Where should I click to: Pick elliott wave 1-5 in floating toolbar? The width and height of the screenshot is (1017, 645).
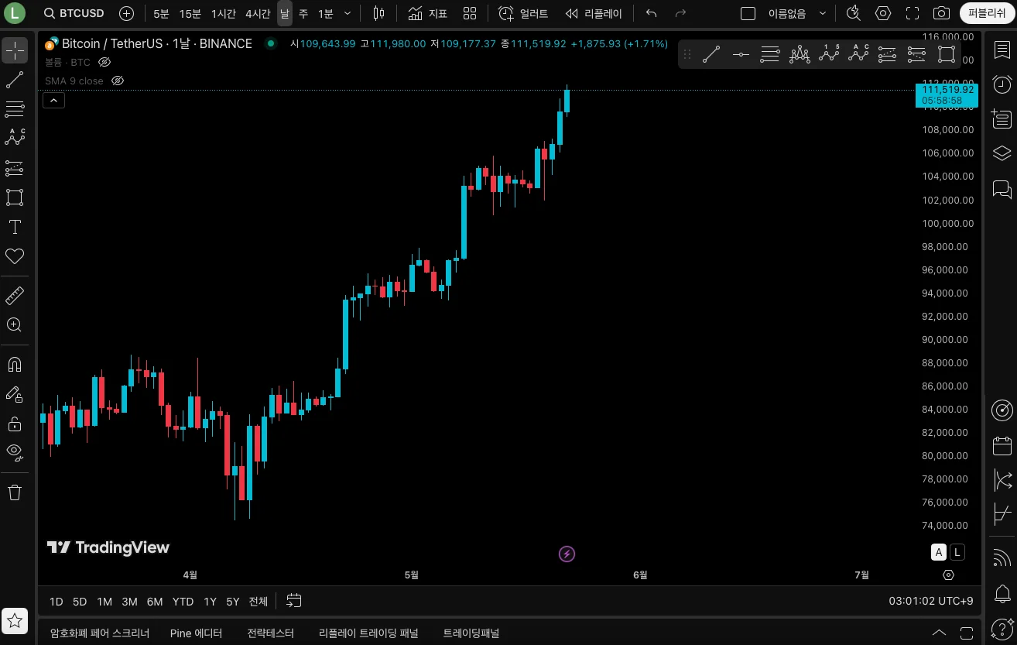coord(829,54)
